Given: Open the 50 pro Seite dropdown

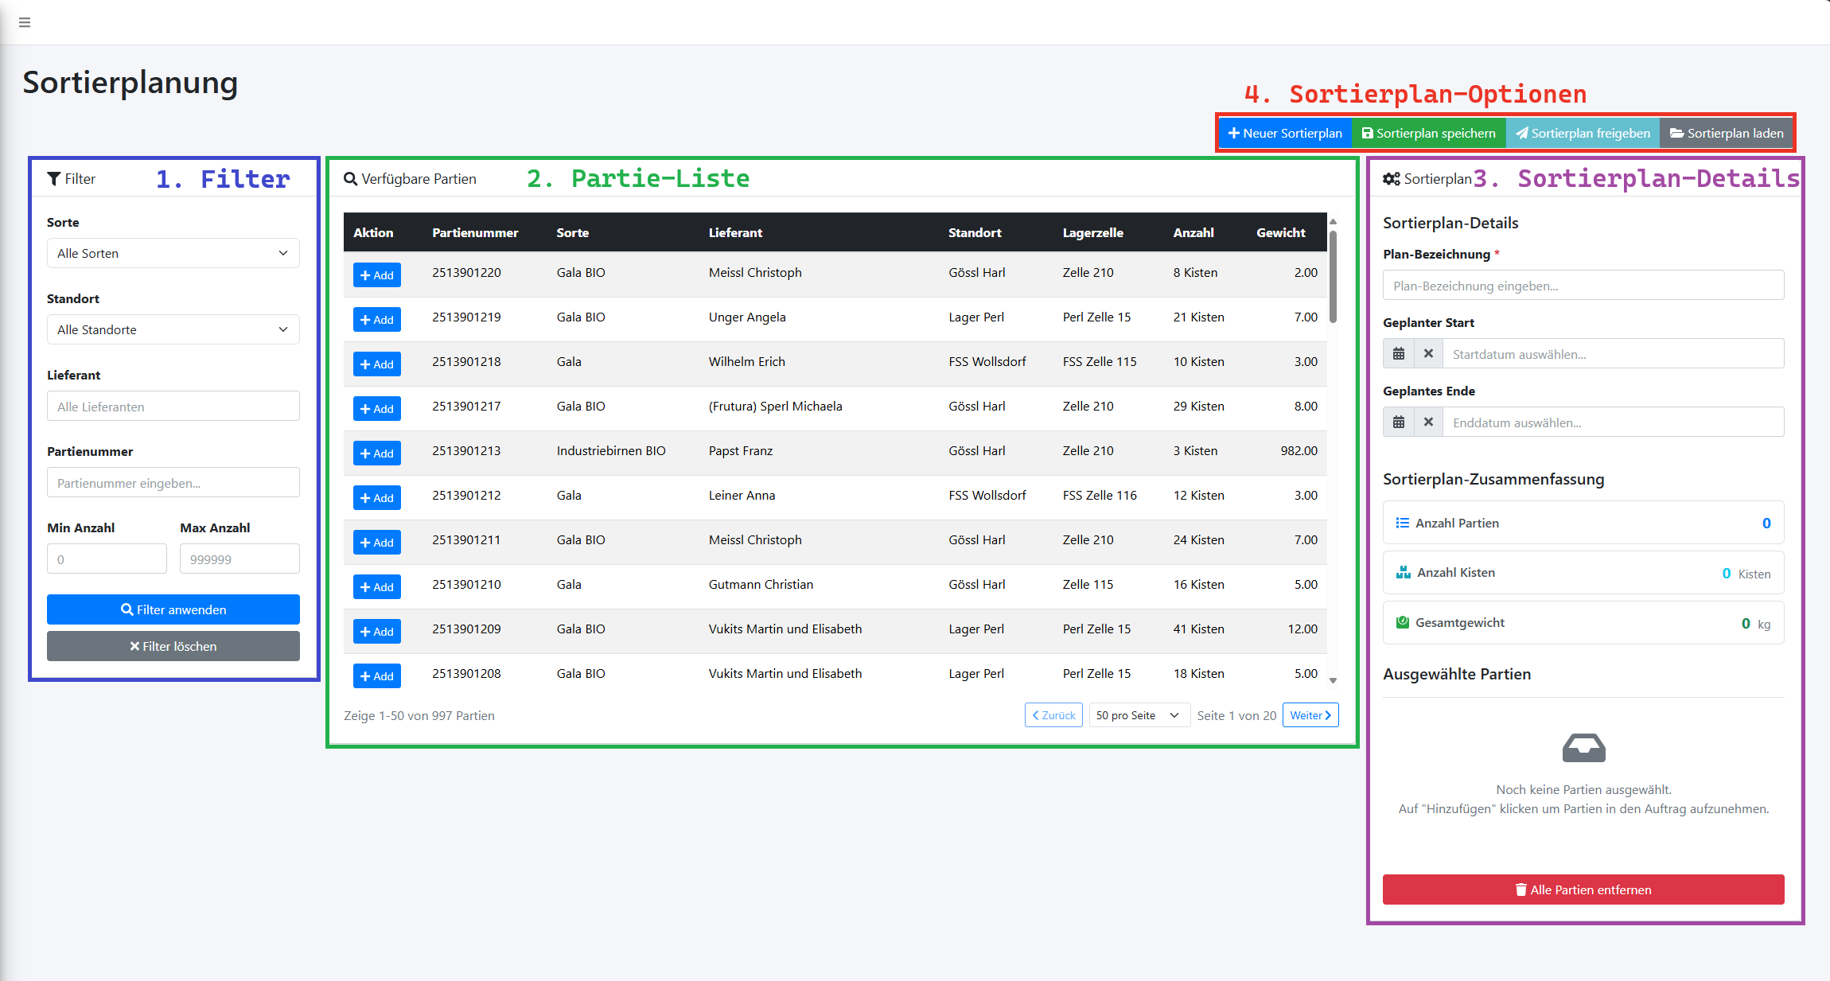Looking at the screenshot, I should pos(1138,715).
